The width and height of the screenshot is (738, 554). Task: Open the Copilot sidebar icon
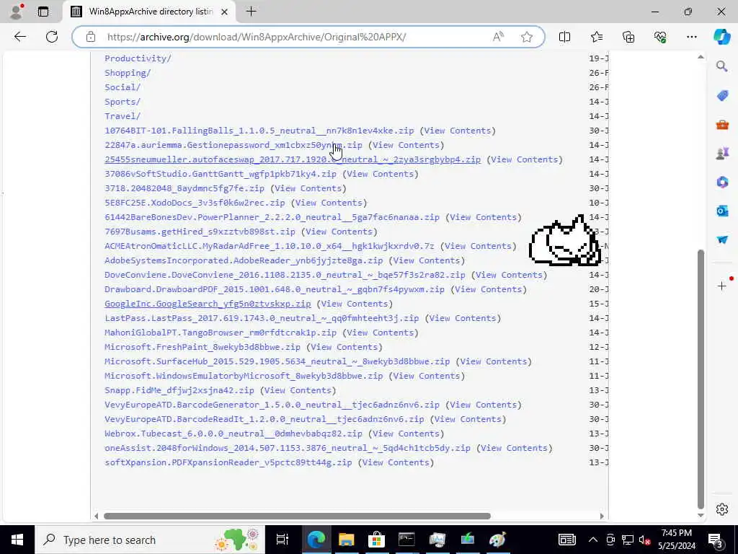[x=721, y=37]
